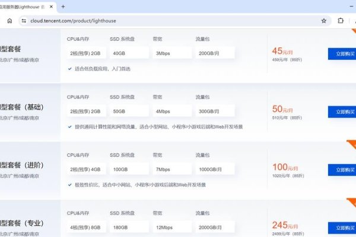
Task: Buy the 100元/月 advanced package
Action: click(342, 170)
